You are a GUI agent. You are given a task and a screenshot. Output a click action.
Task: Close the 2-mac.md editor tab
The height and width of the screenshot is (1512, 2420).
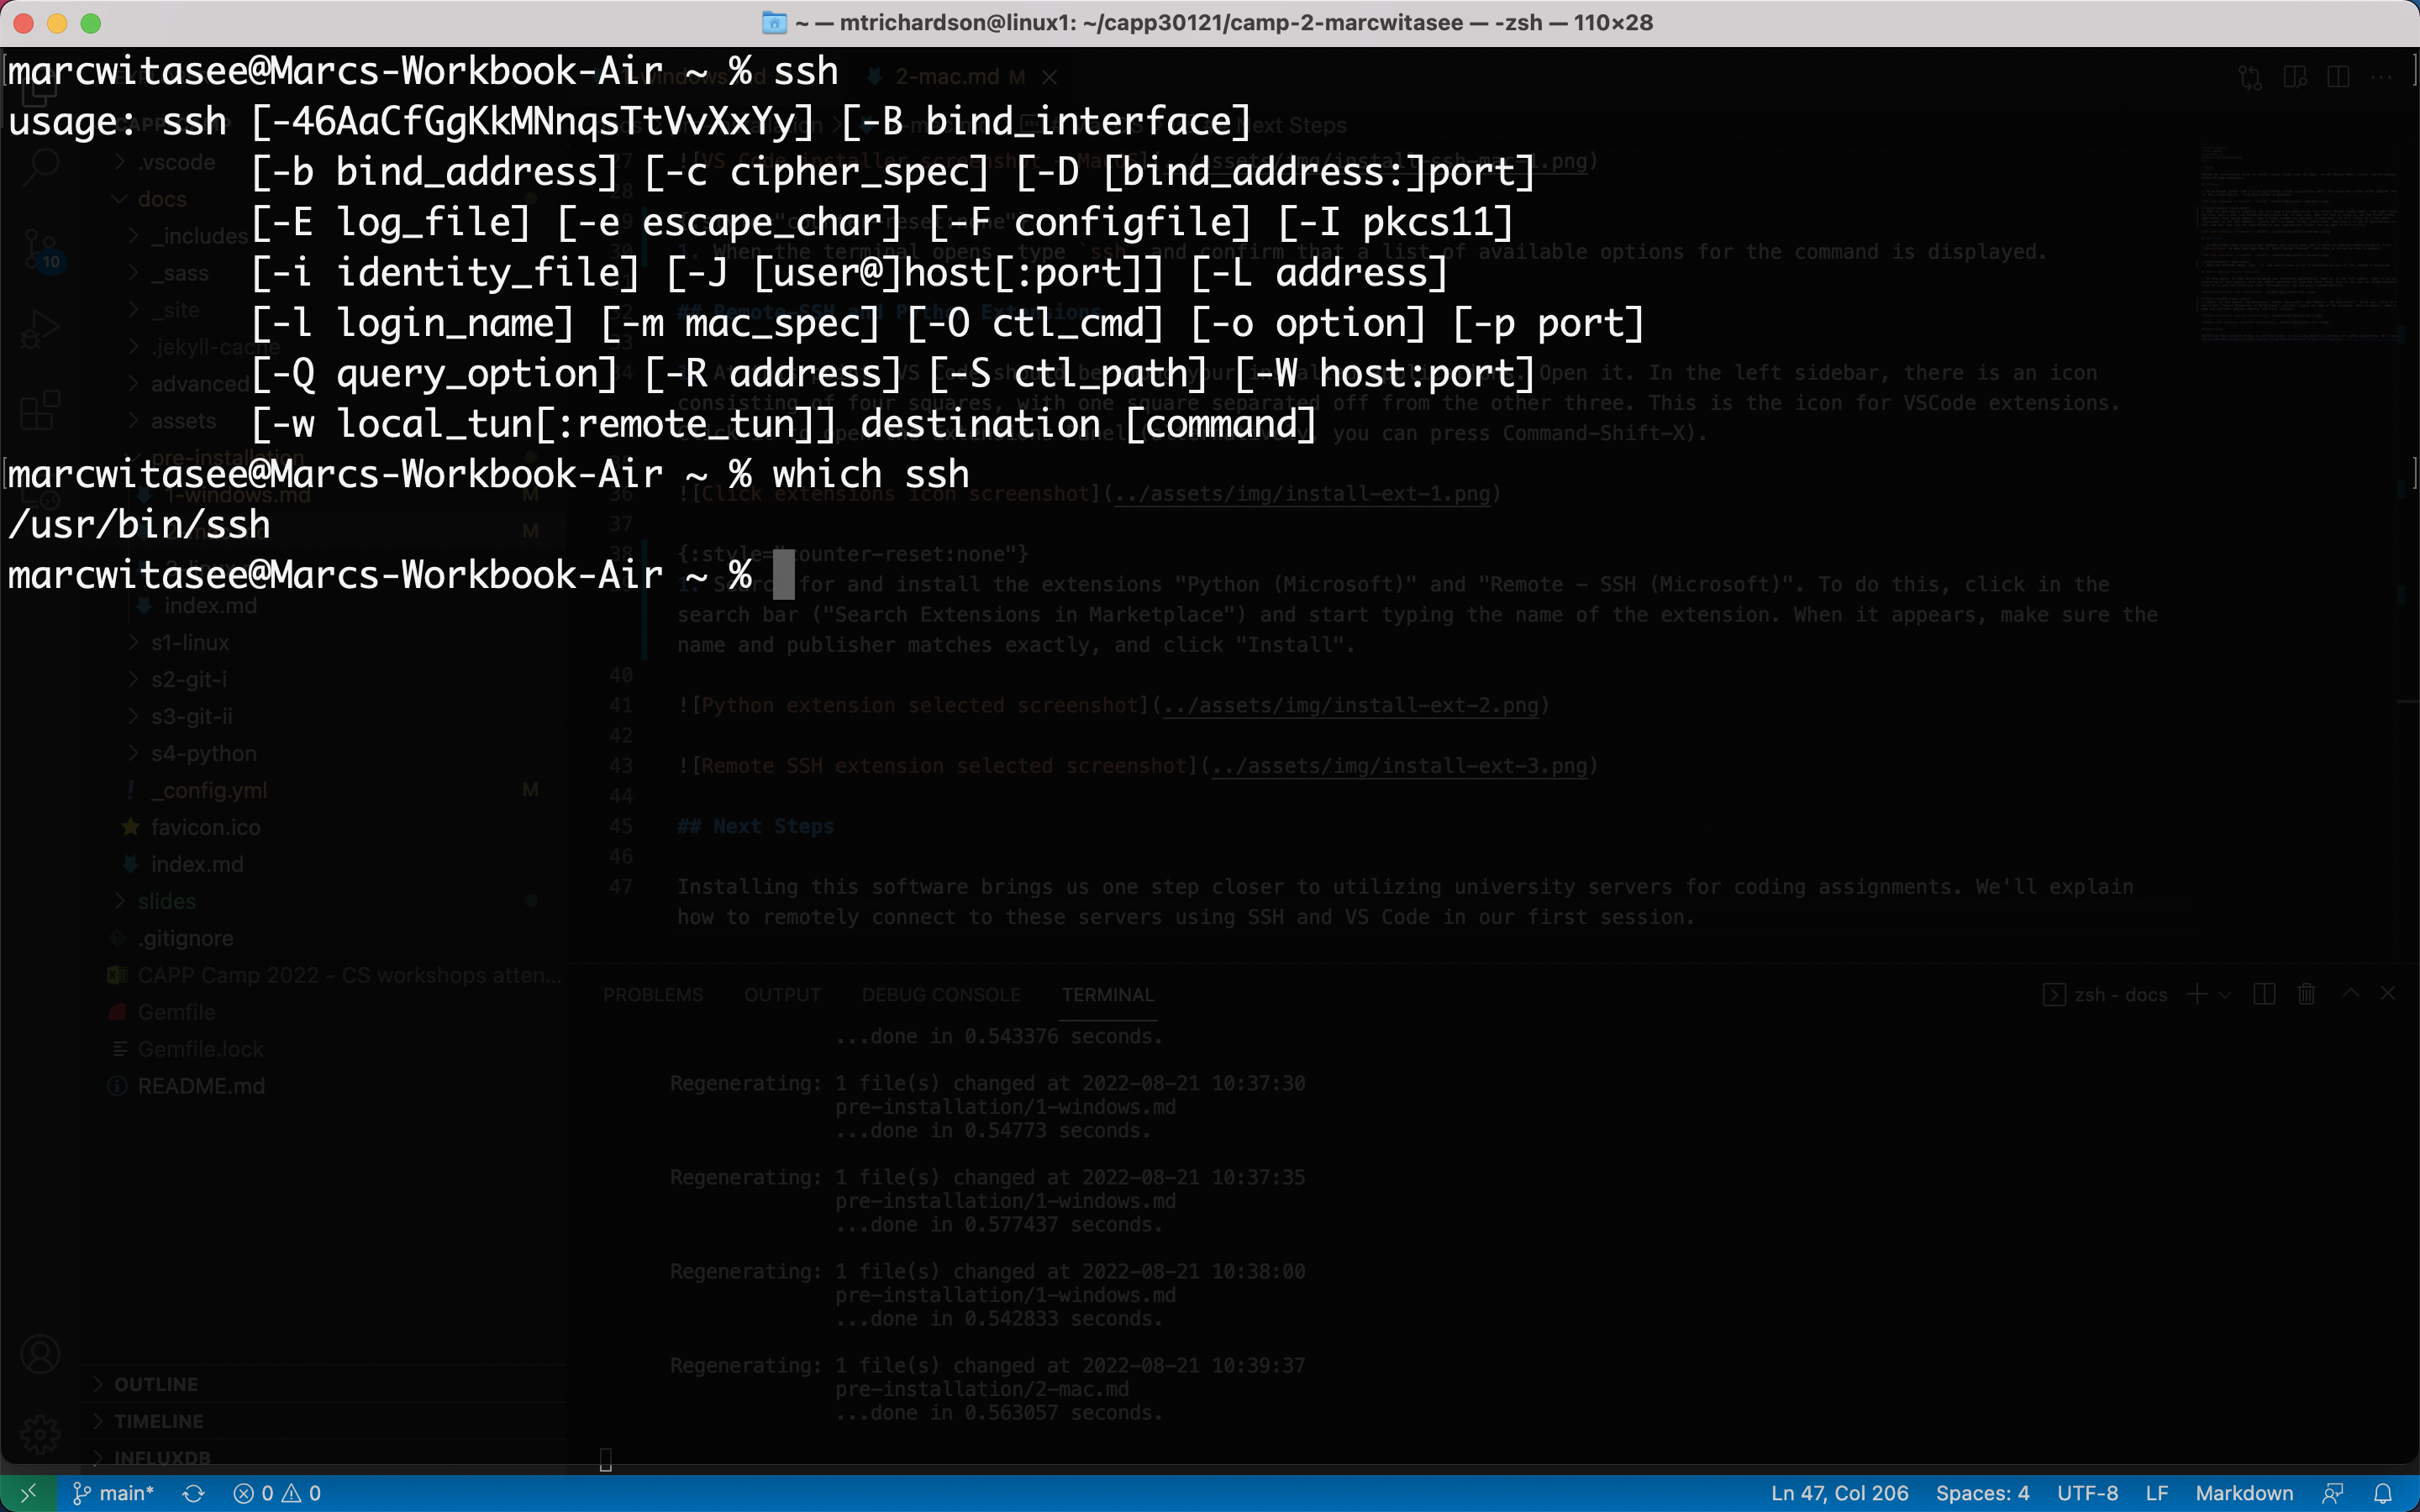click(1050, 77)
